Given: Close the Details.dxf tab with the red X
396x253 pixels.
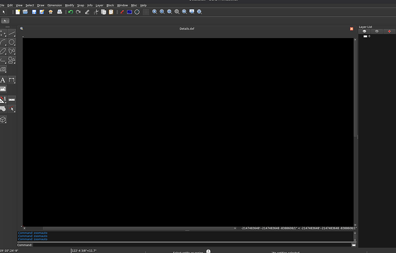Looking at the screenshot, I should coord(352,29).
